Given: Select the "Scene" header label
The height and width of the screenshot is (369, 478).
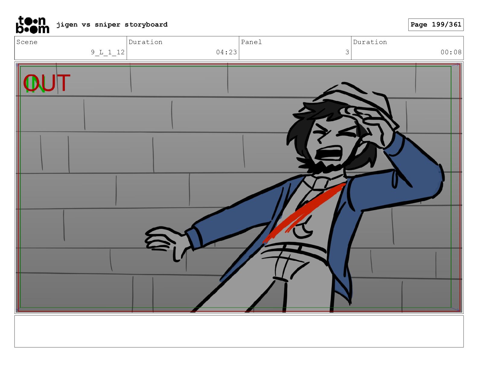Looking at the screenshot, I should 27,42.
